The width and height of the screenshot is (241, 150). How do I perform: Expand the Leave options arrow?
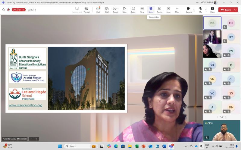pos(235,10)
